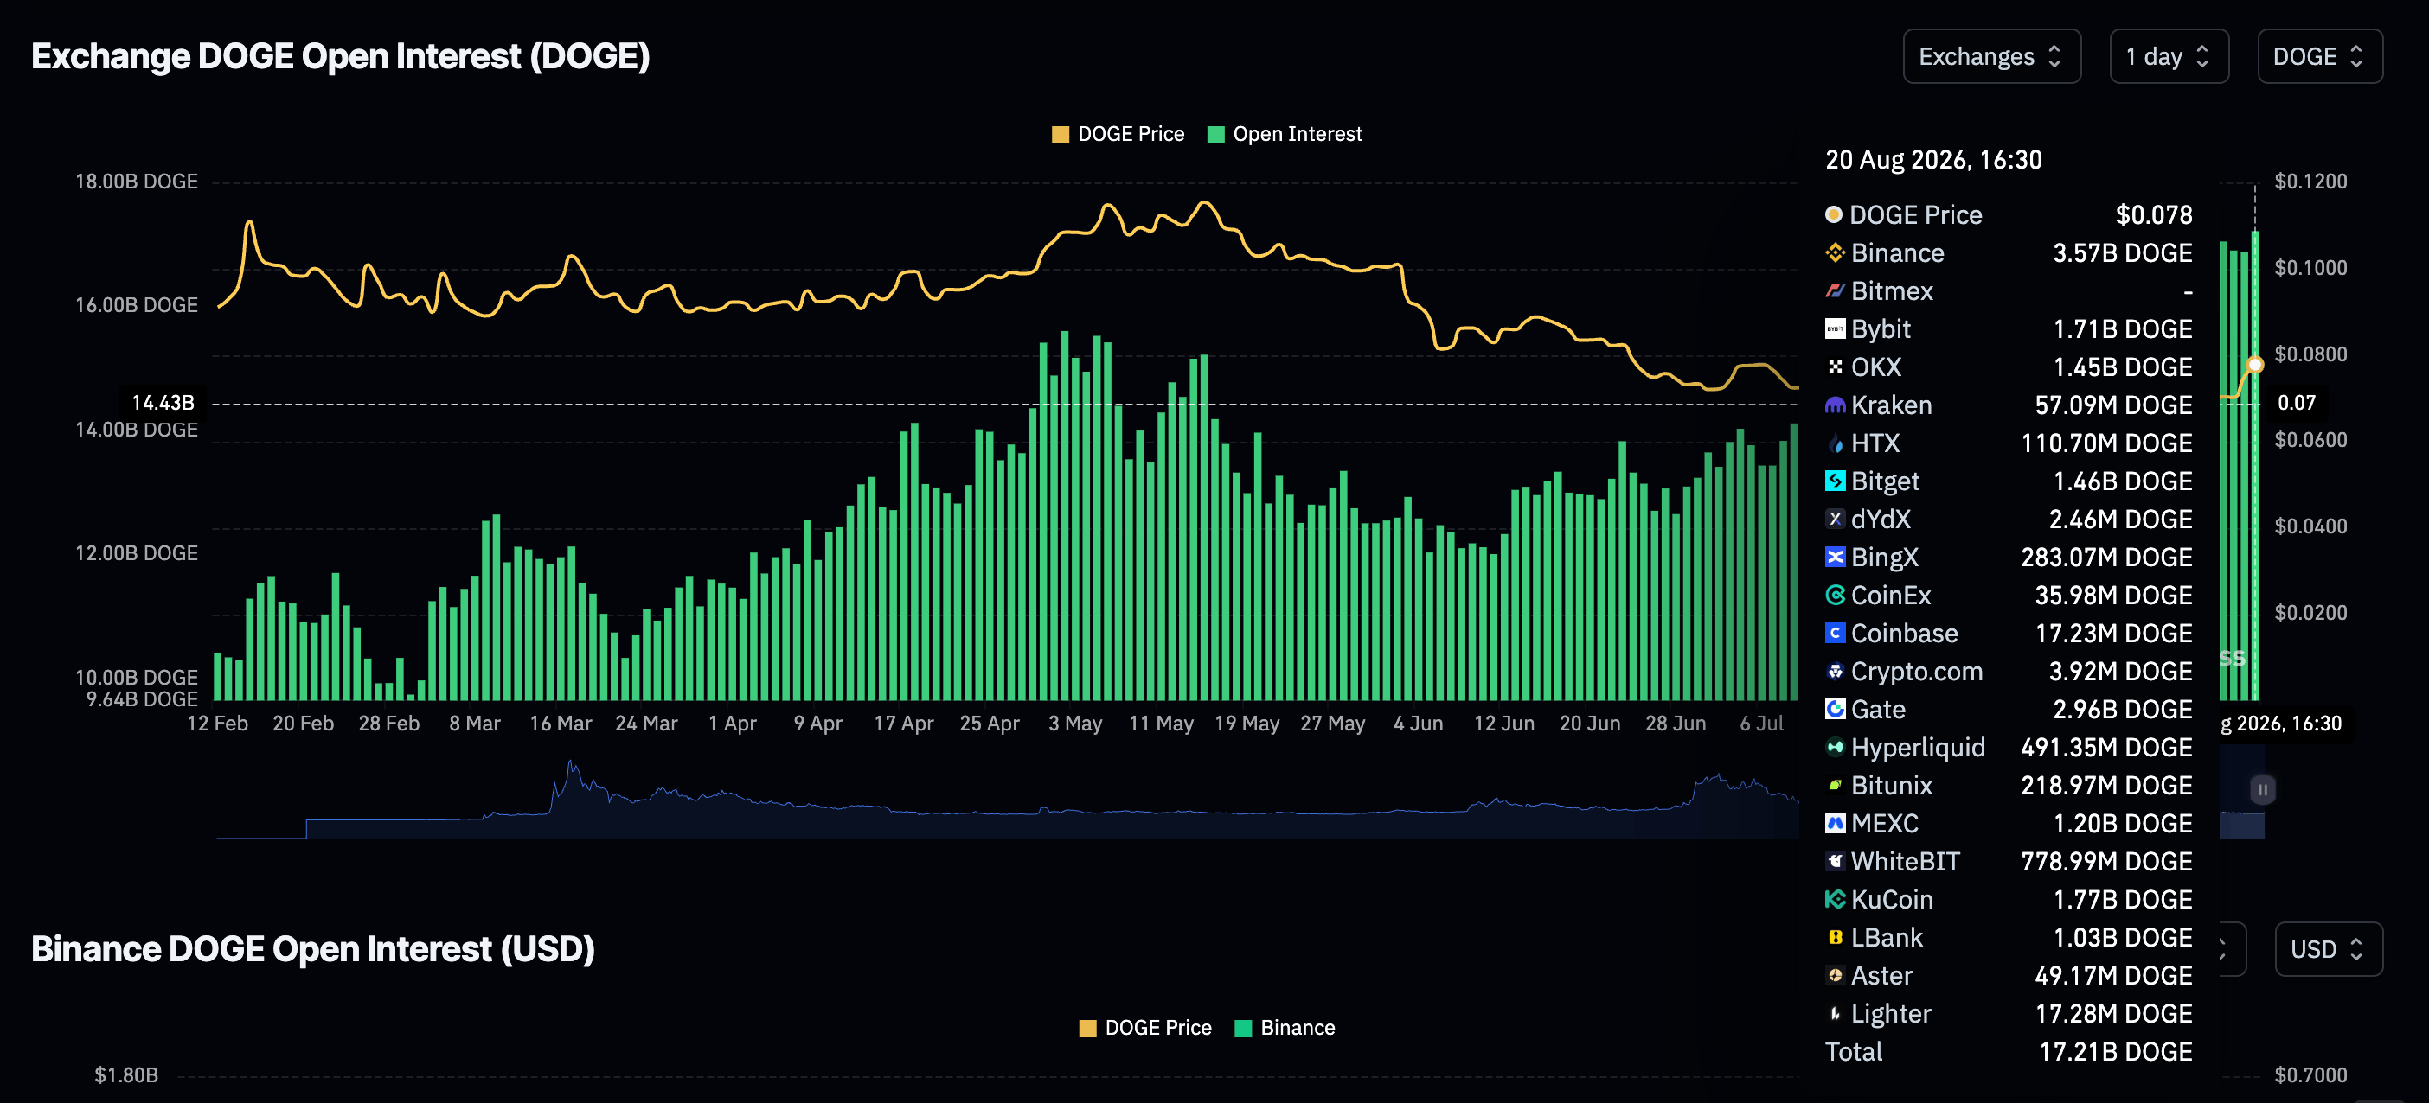Screen dimensions: 2429x1103
Task: Click the '18.00B DOGE' y-axis label
Action: pos(137,182)
